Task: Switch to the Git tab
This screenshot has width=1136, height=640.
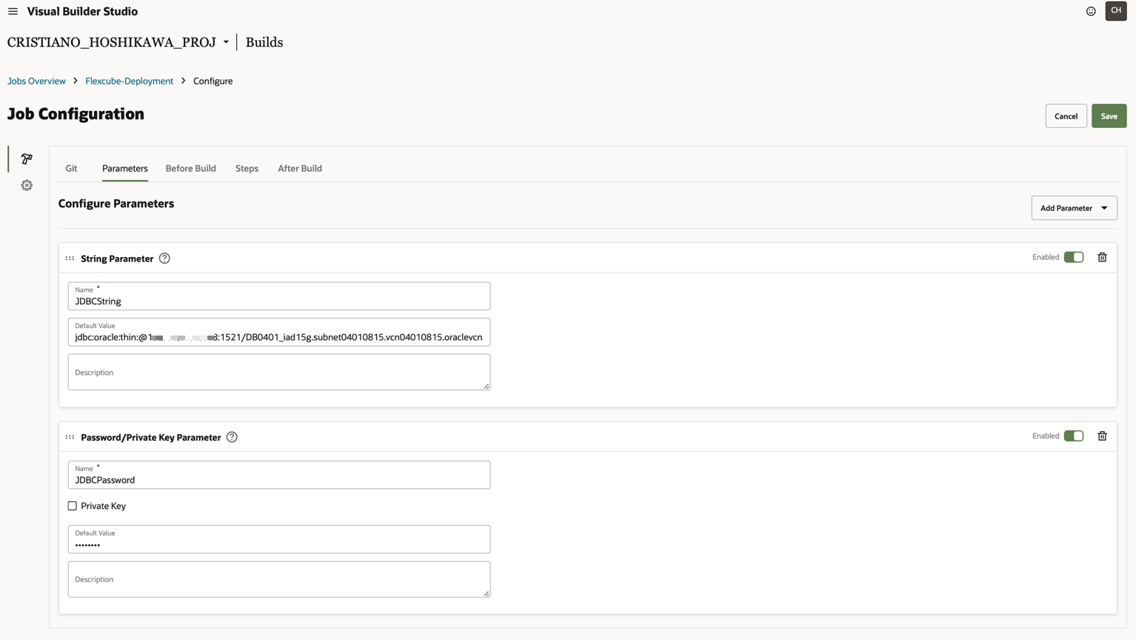Action: click(x=71, y=168)
